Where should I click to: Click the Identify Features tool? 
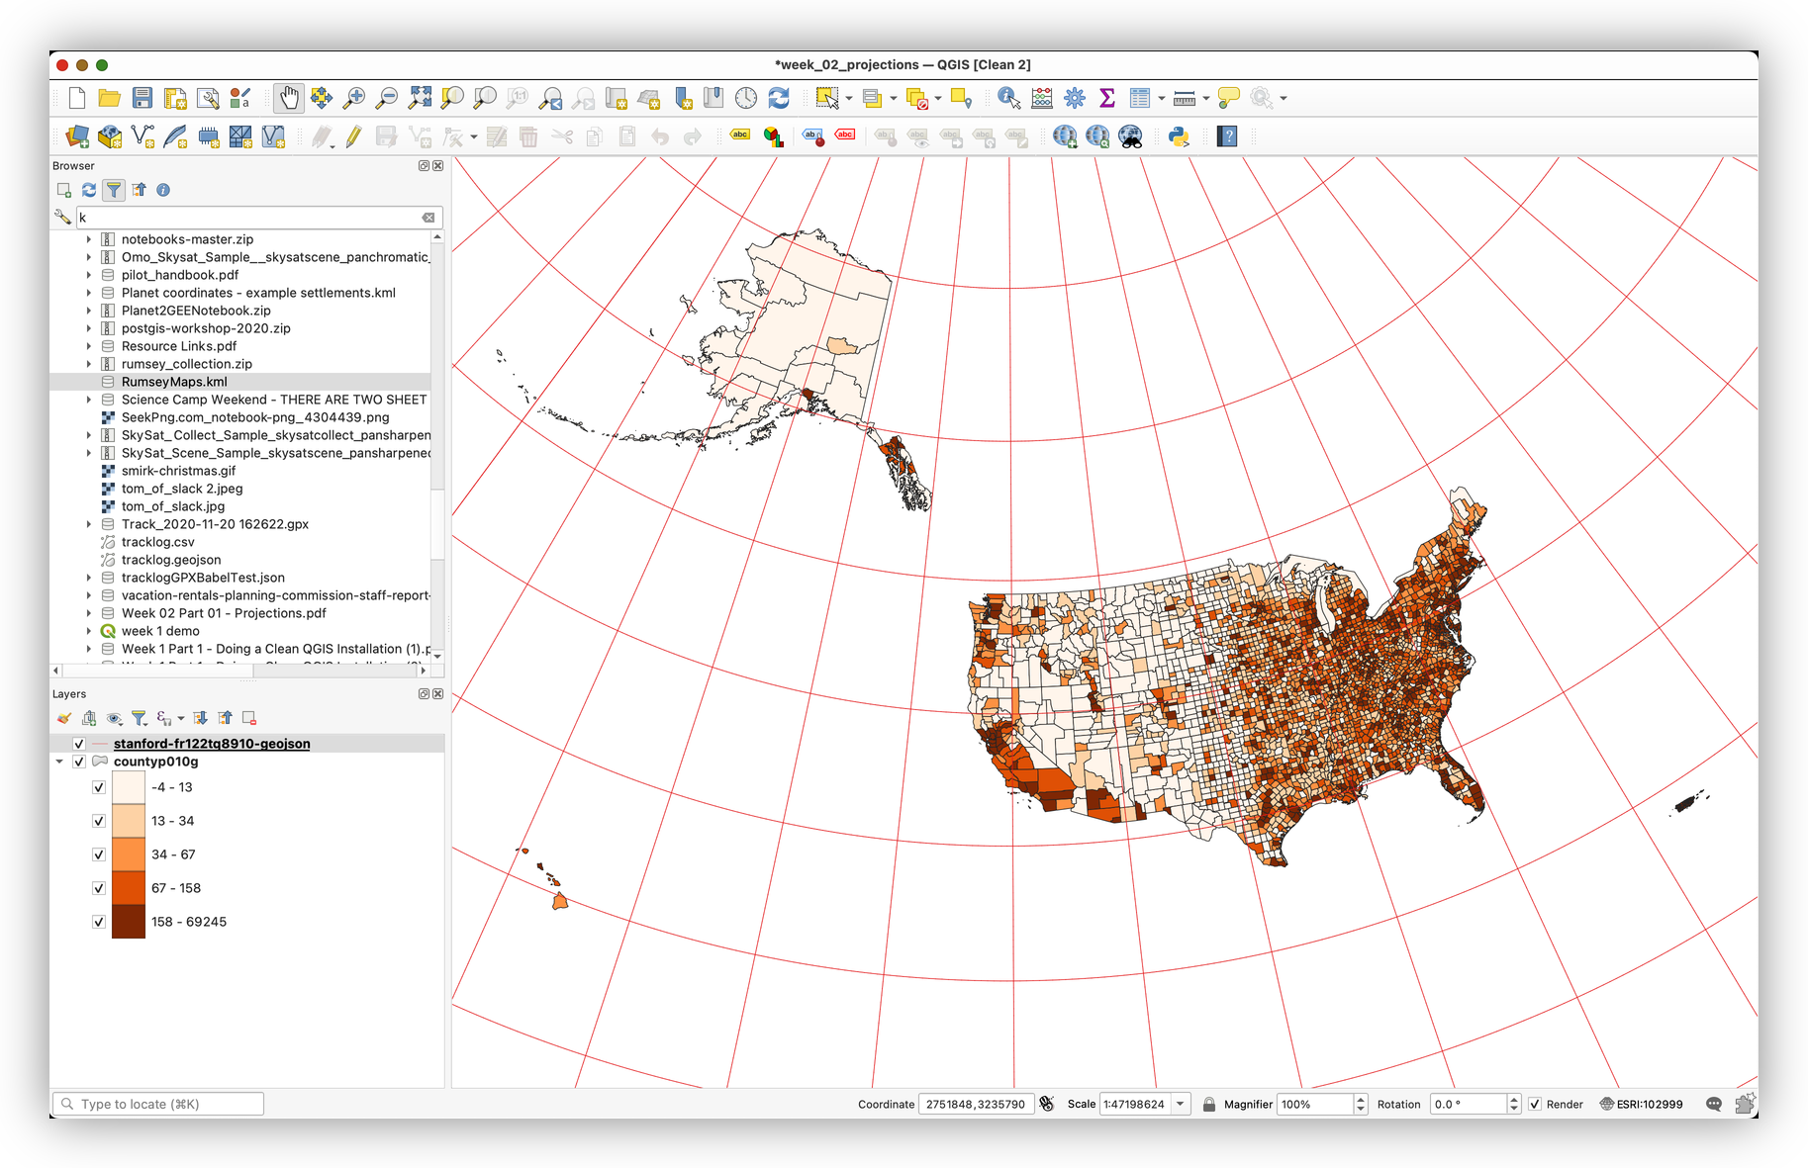pyautogui.click(x=1008, y=98)
